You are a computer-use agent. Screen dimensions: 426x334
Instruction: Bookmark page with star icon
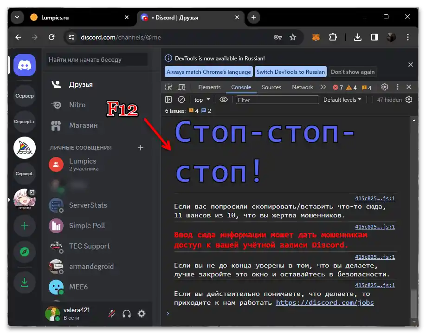293,37
